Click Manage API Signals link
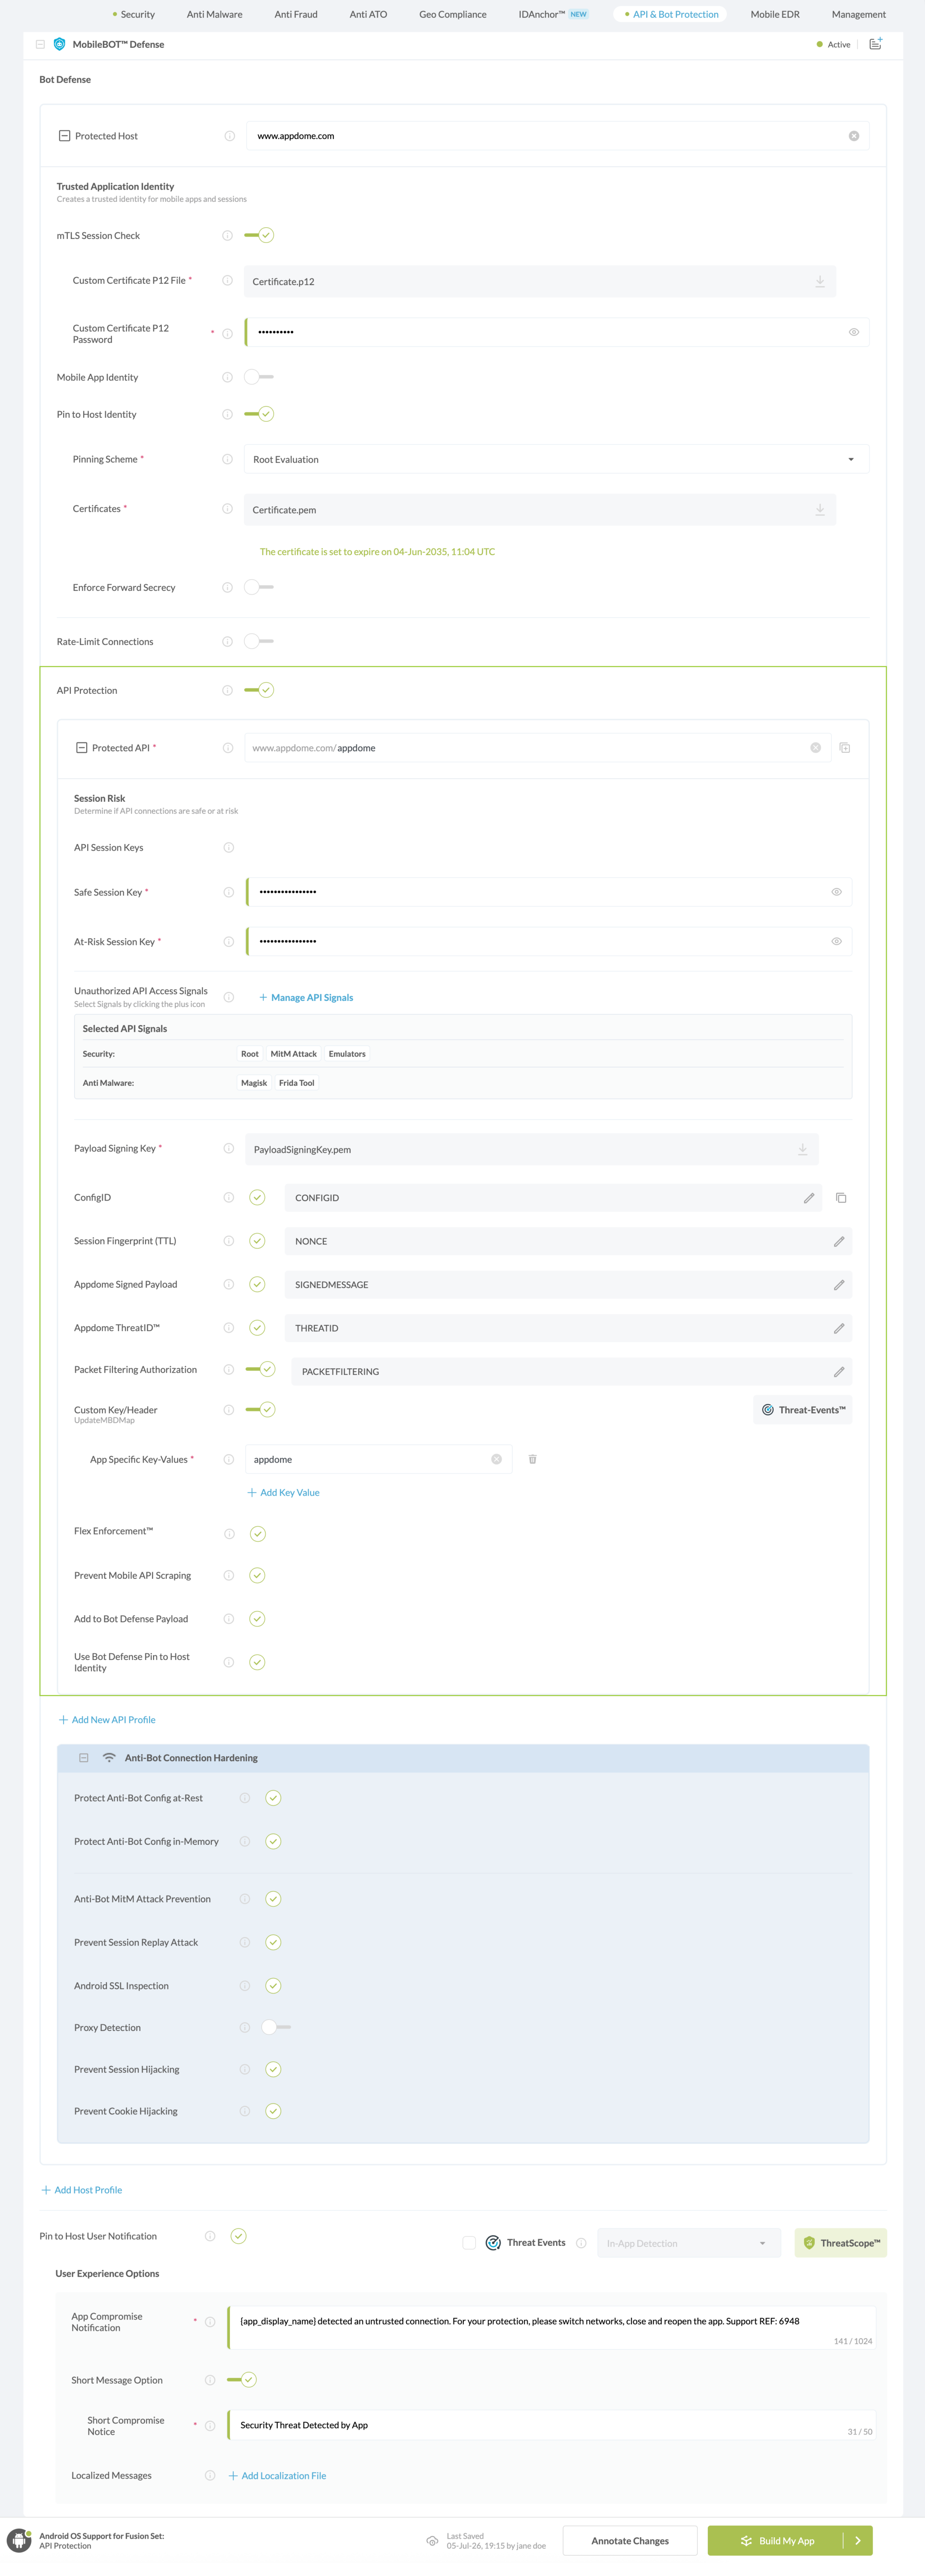The height and width of the screenshot is (2563, 925). tap(306, 998)
